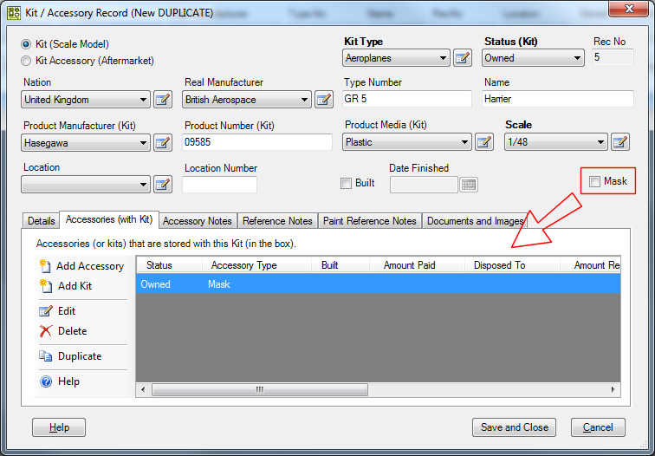655x456 pixels.
Task: Click the Disposed To column header
Action: point(512,265)
